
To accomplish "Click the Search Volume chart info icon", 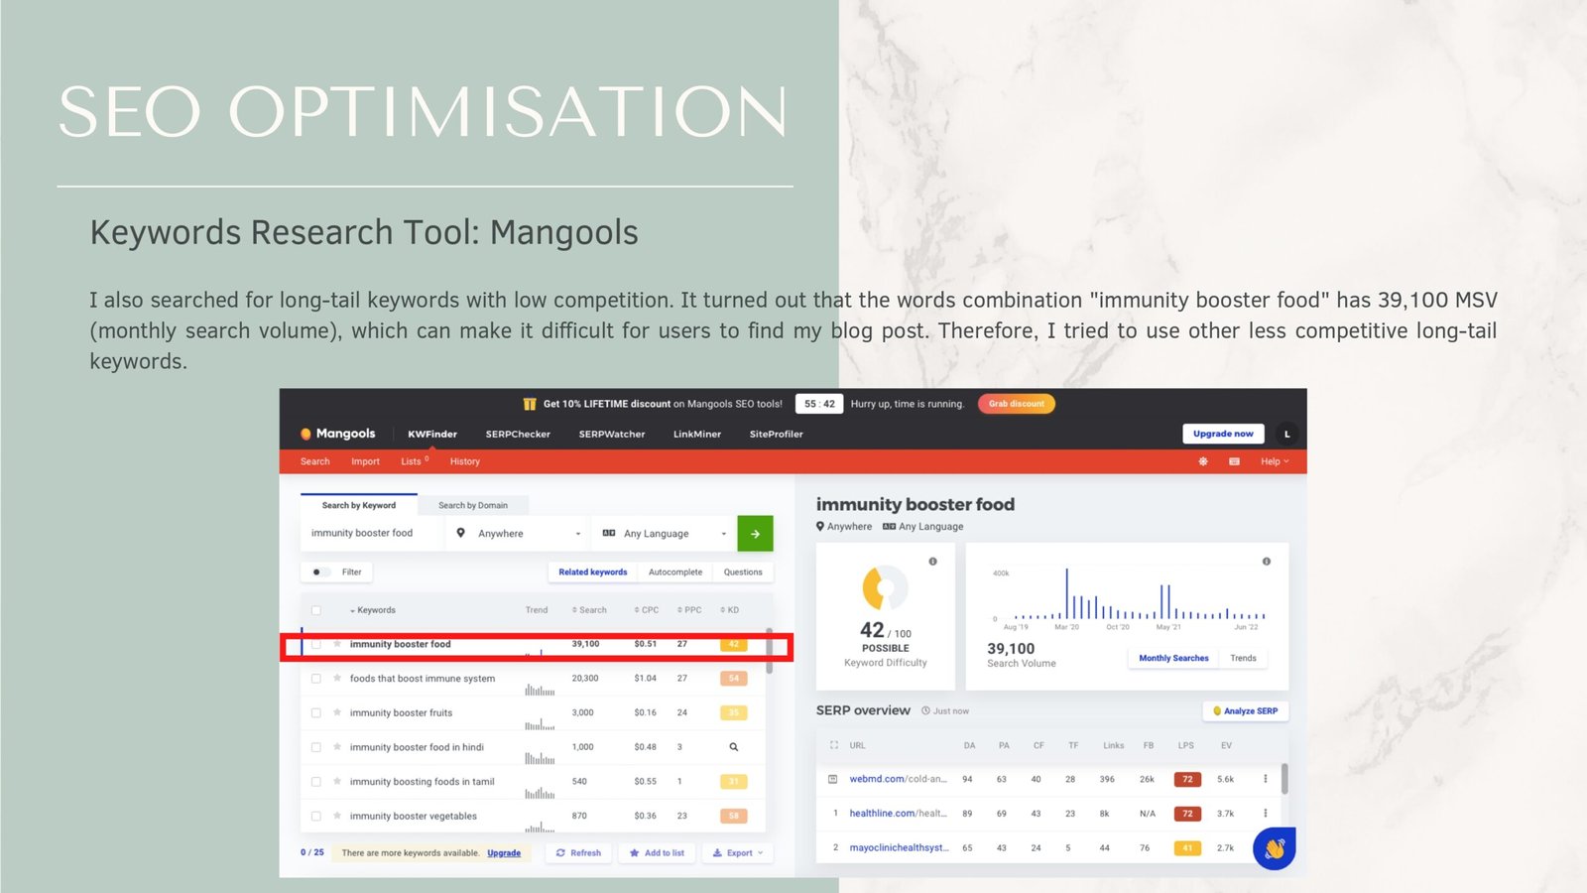I will pos(1266,562).
